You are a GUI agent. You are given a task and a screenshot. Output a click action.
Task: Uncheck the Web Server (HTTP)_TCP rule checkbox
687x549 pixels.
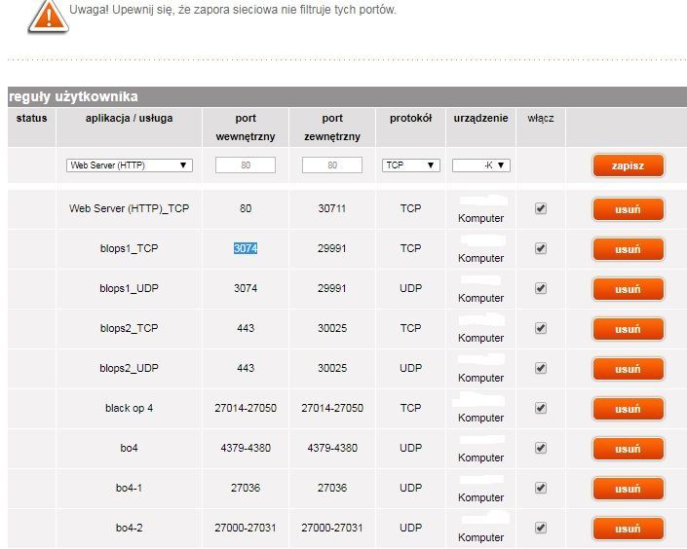pos(541,208)
